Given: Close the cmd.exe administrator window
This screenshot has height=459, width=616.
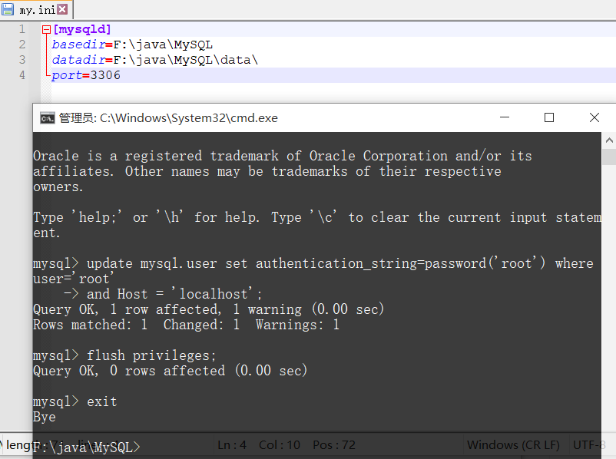Looking at the screenshot, I should point(594,117).
